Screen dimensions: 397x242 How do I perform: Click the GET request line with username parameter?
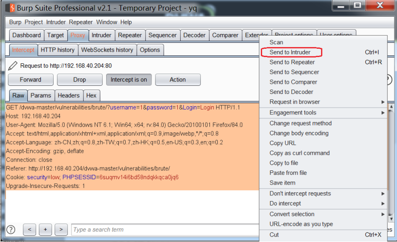point(123,108)
